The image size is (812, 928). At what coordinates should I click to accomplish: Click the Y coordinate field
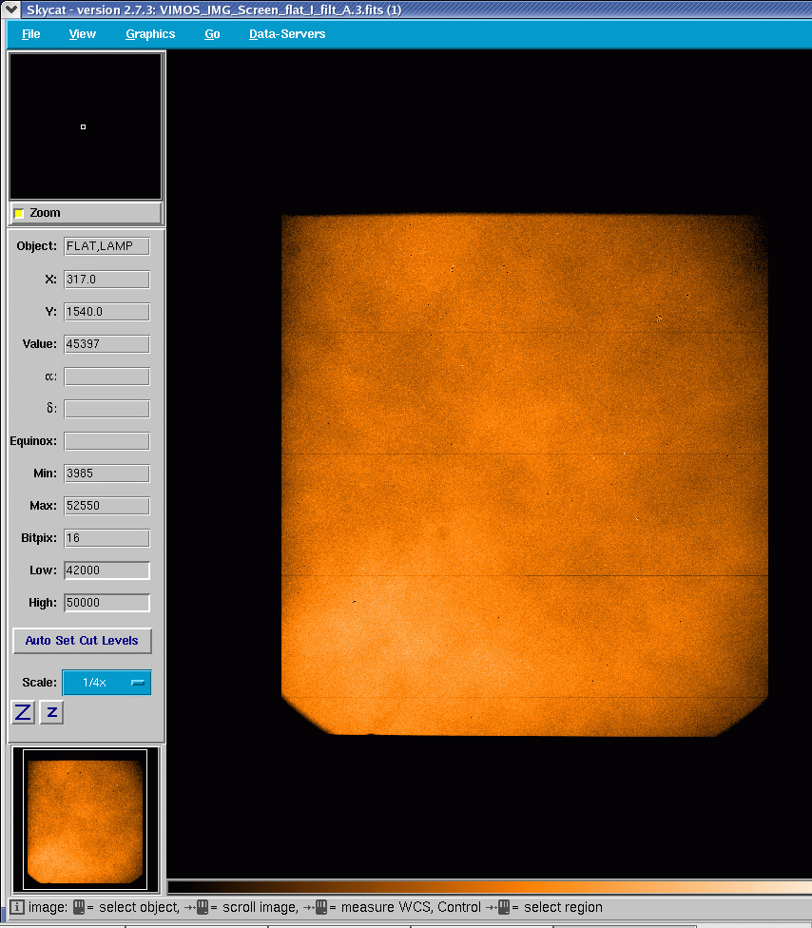tap(107, 312)
